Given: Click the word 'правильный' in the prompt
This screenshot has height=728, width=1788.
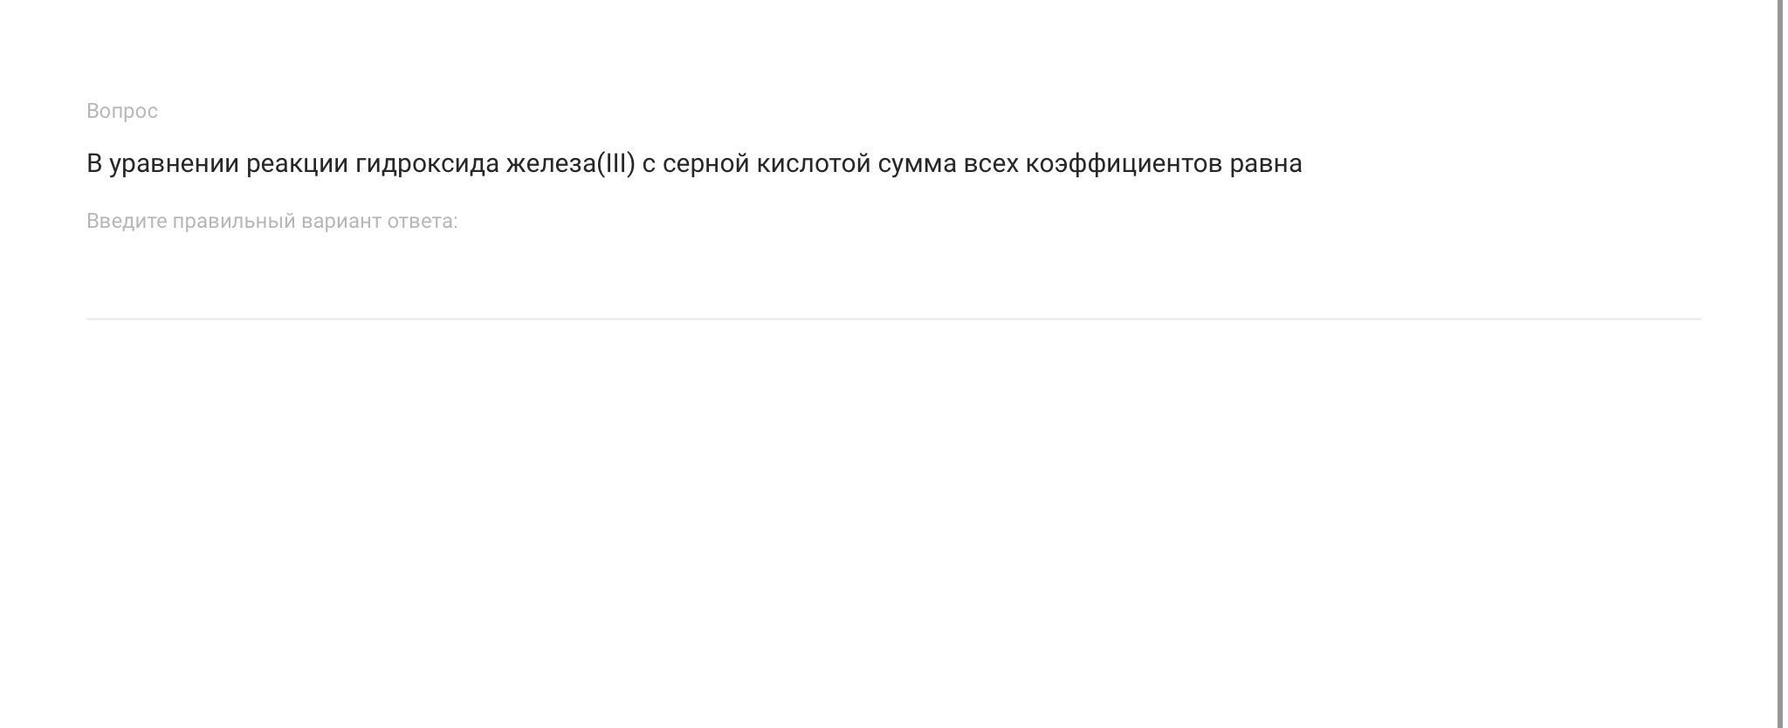Looking at the screenshot, I should (234, 221).
